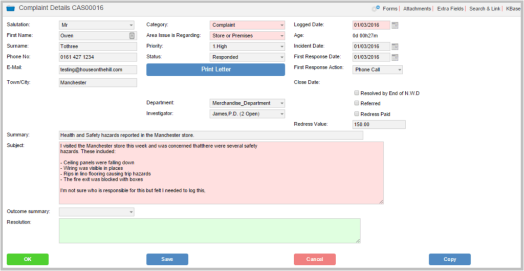This screenshot has width=524, height=271.
Task: Click the Age value 0d 00h27m
Action: point(365,36)
